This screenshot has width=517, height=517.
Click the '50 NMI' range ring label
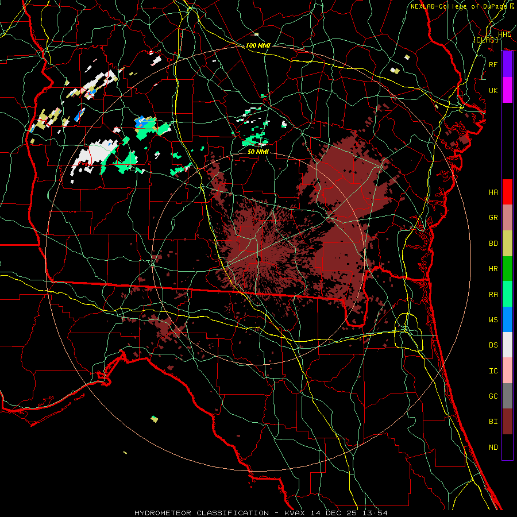click(258, 152)
